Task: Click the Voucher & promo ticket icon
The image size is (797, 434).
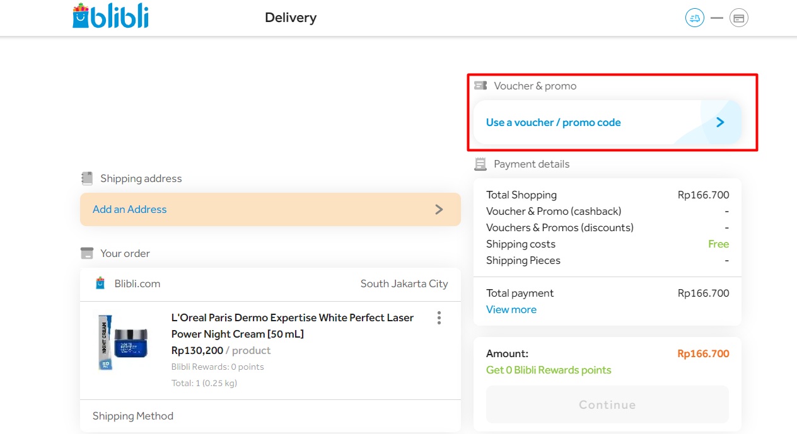Action: pos(482,85)
